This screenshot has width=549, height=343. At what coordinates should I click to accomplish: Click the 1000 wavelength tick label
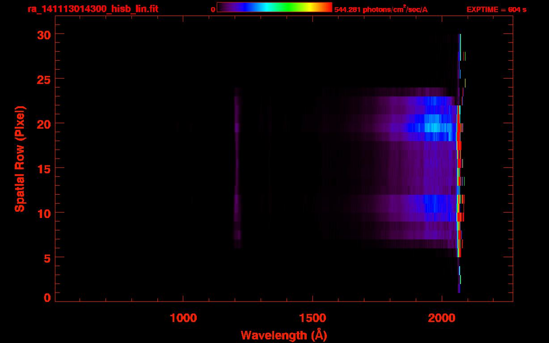[183, 318]
